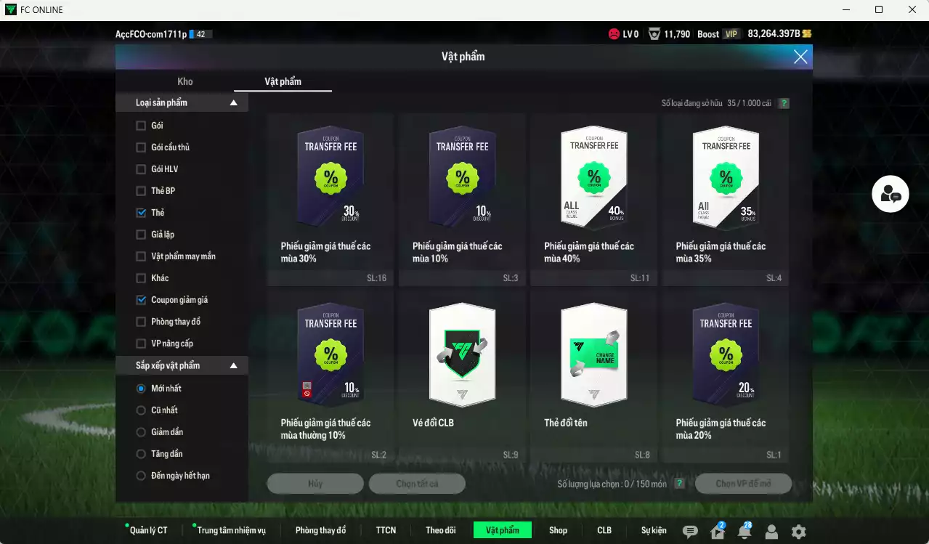Select the Vé đổi CLB item card
Image resolution: width=929 pixels, height=544 pixels.
[x=462, y=356]
